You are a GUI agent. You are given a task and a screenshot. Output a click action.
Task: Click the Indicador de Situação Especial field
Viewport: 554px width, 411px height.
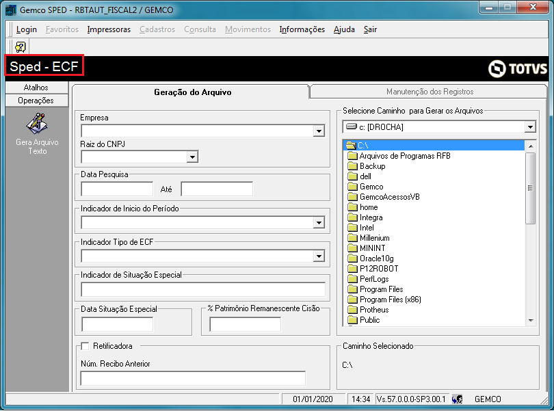tap(203, 289)
